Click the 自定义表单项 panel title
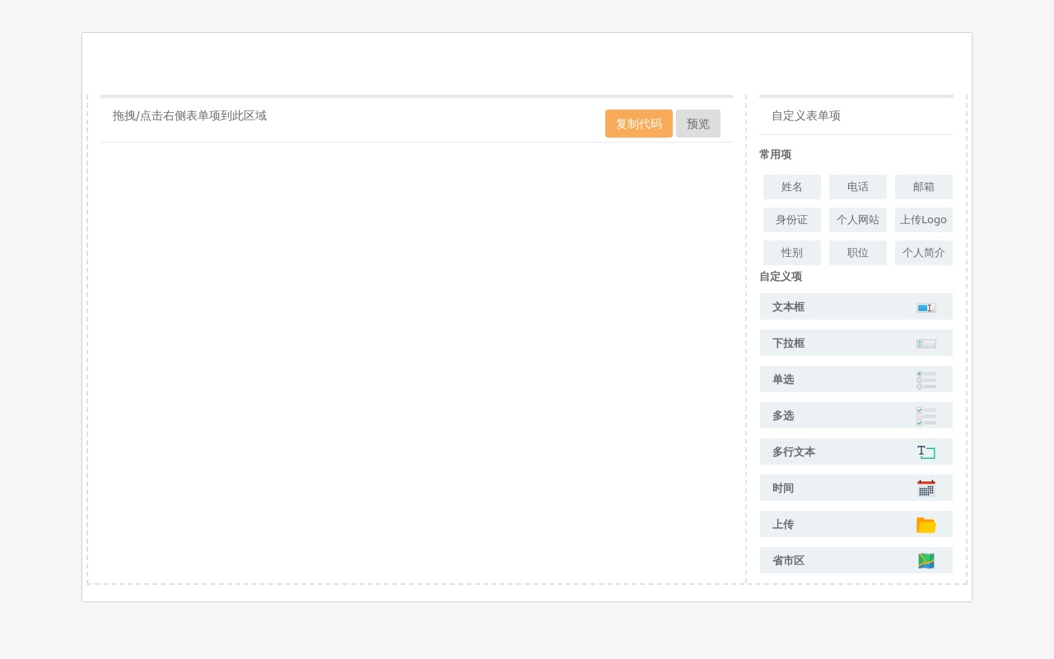The image size is (1054, 659). click(806, 115)
